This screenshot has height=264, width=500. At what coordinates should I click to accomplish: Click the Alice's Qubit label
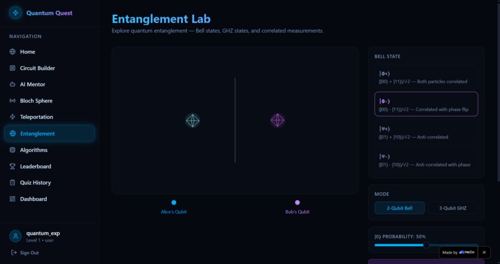tap(174, 212)
